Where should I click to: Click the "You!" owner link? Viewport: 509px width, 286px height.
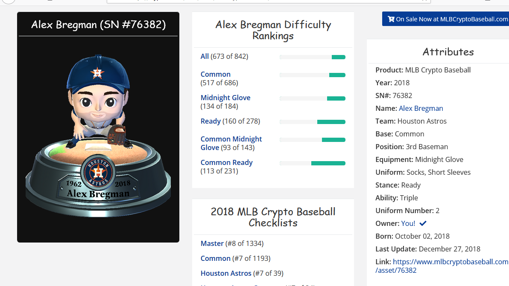[408, 223]
